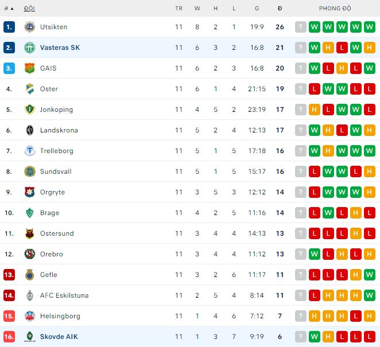Click the Trelleborg club logo

tap(29, 151)
